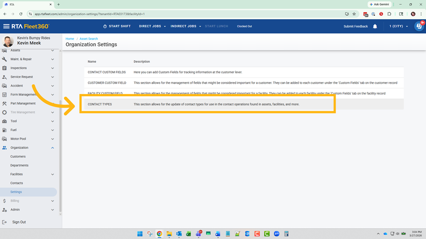Click the Sign Out icon
This screenshot has height=239, width=426.
(5, 222)
